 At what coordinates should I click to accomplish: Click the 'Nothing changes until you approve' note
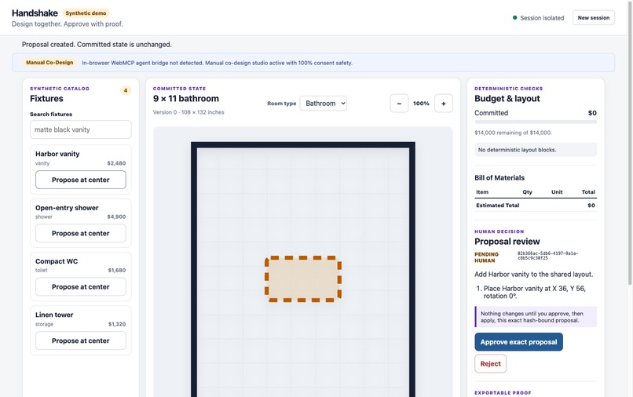536,317
